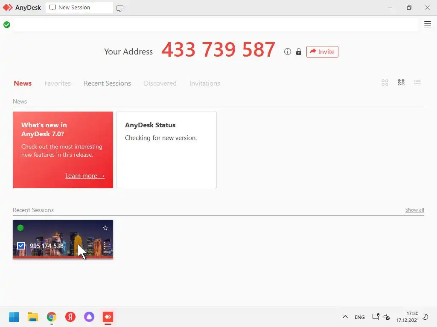Click the green connection status check icon
This screenshot has width=437, height=327.
point(7,25)
